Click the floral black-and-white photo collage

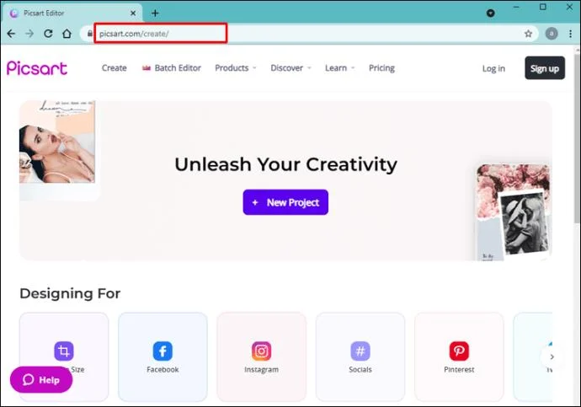point(514,212)
